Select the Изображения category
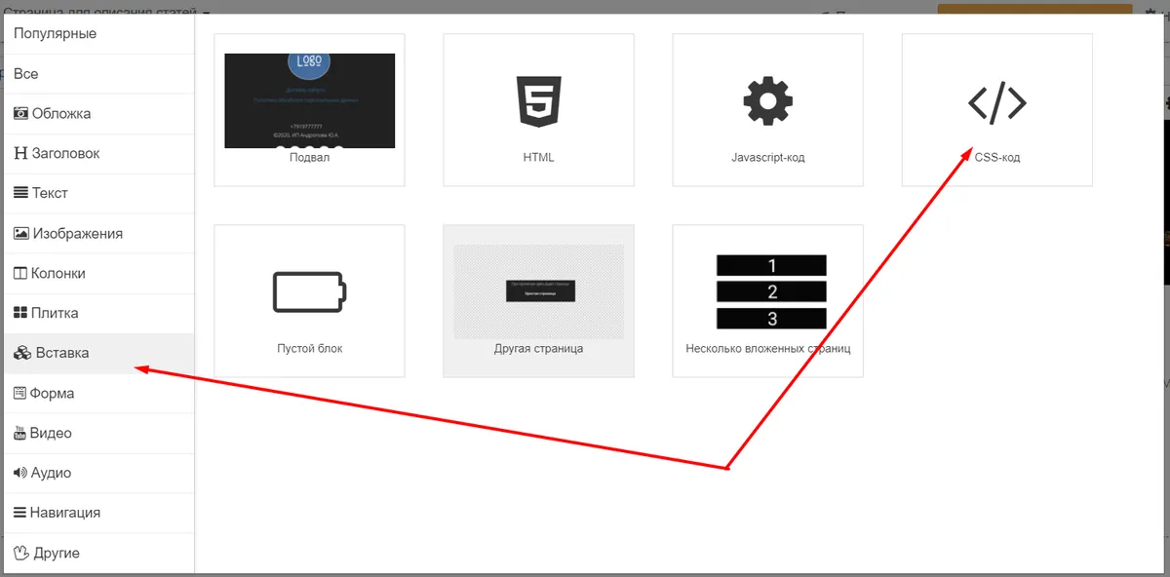The image size is (1170, 577). pyautogui.click(x=97, y=234)
